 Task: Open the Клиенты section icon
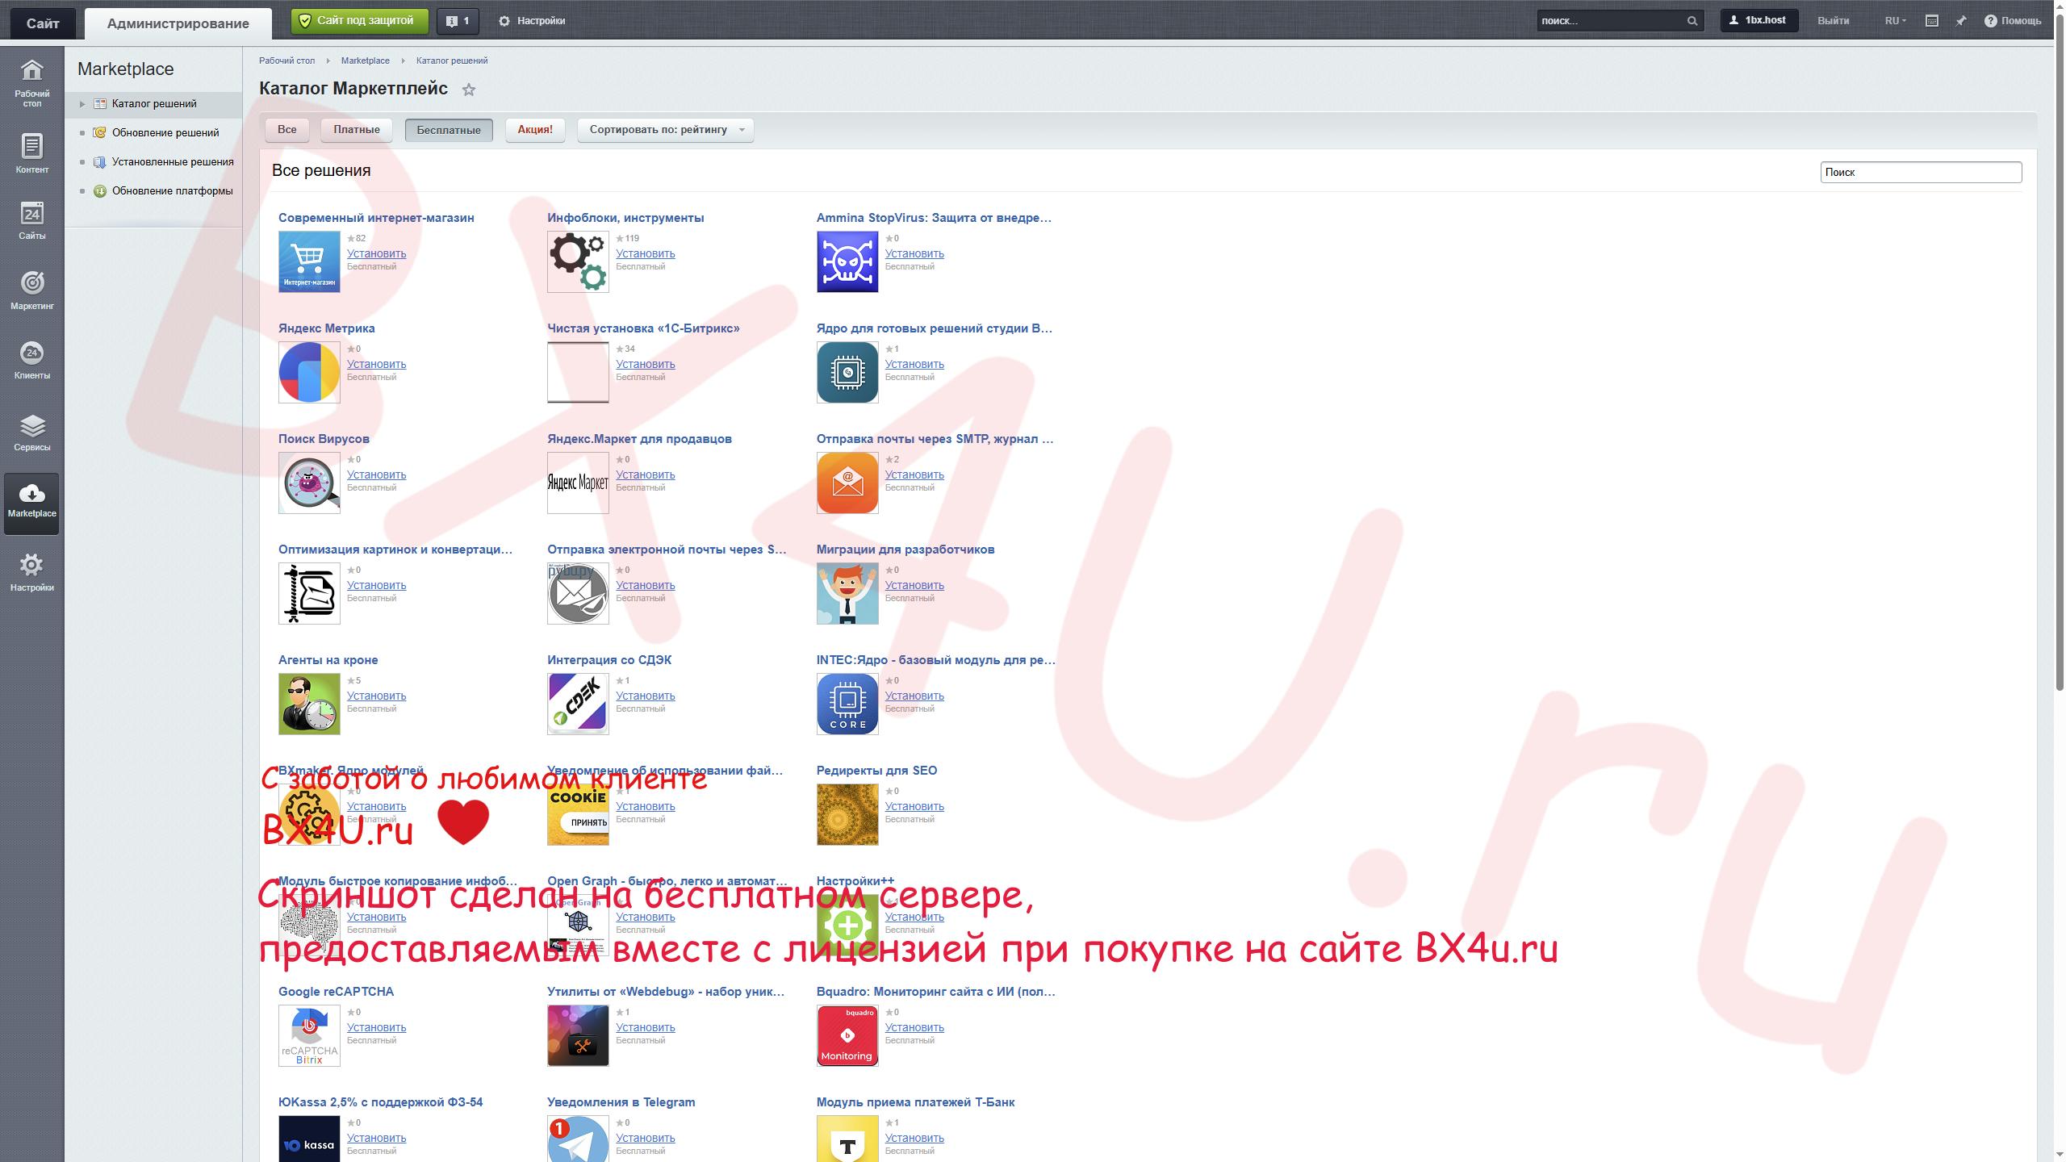point(31,360)
